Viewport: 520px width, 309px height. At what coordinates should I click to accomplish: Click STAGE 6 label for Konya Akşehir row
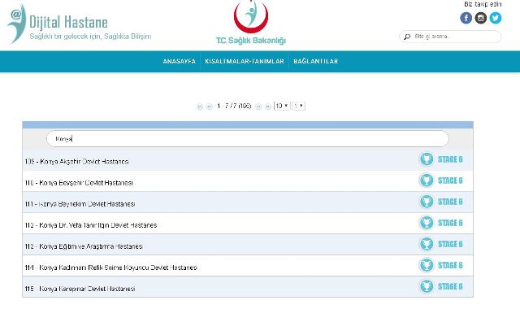(450, 159)
